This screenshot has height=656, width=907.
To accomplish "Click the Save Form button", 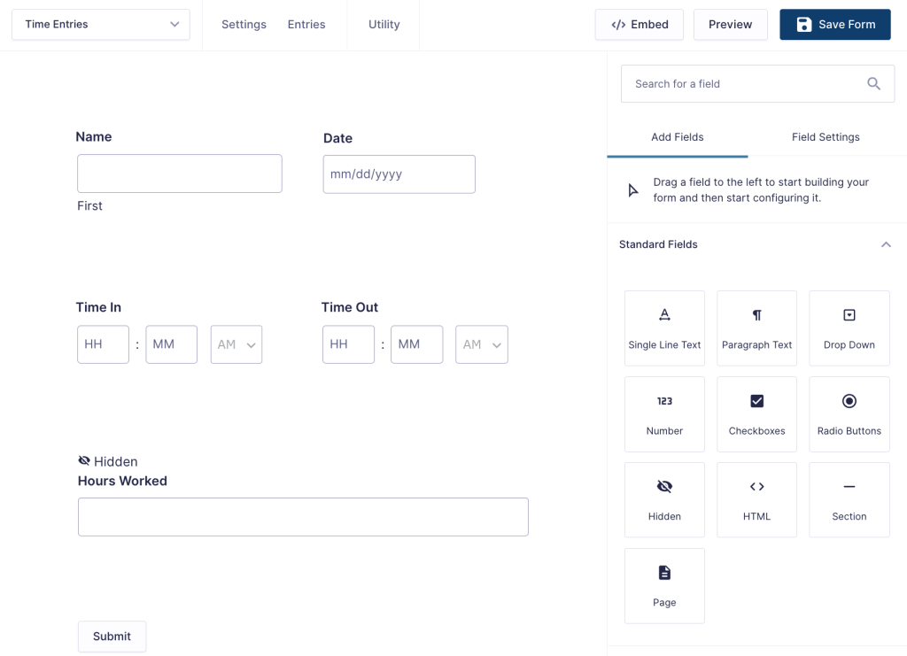I will [x=834, y=24].
